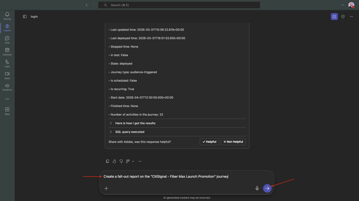359x201 pixels.
Task: Click 'Number of activities in the journey: 22'
Action: tap(136, 115)
